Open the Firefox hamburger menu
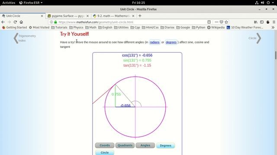Viewport: 277px width, 155px height. coord(274,22)
